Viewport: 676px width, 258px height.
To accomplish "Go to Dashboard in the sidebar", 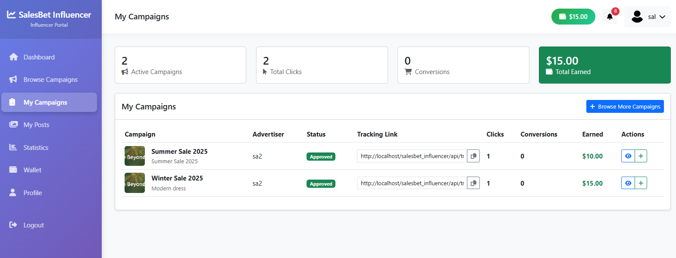I will point(49,57).
